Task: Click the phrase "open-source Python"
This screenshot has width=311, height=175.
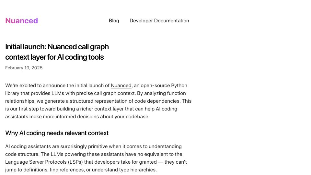Action: point(164,86)
